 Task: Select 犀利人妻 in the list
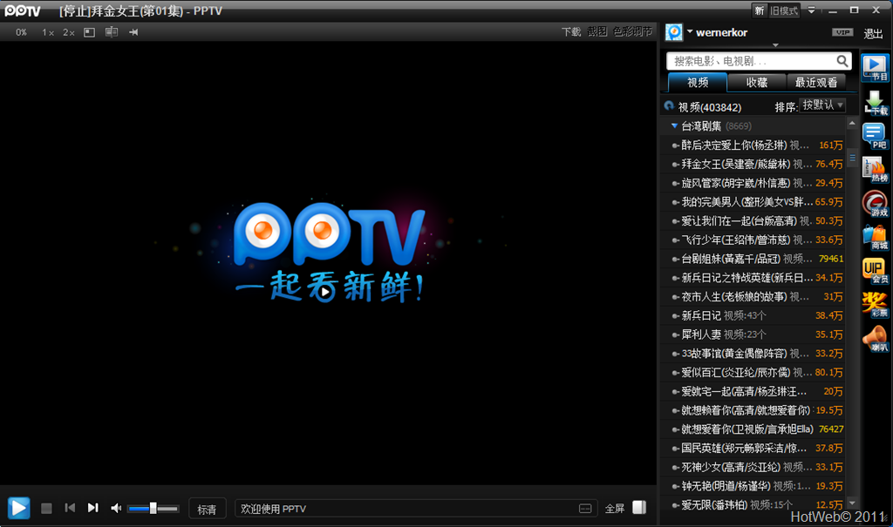click(753, 334)
